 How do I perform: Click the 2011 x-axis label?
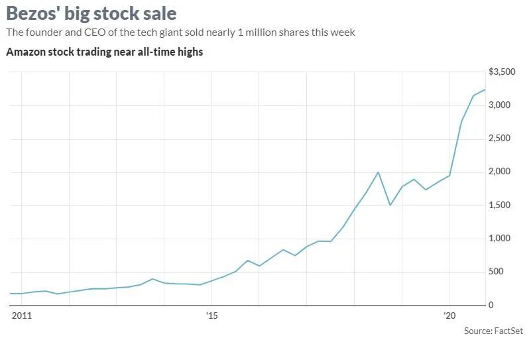tap(21, 315)
